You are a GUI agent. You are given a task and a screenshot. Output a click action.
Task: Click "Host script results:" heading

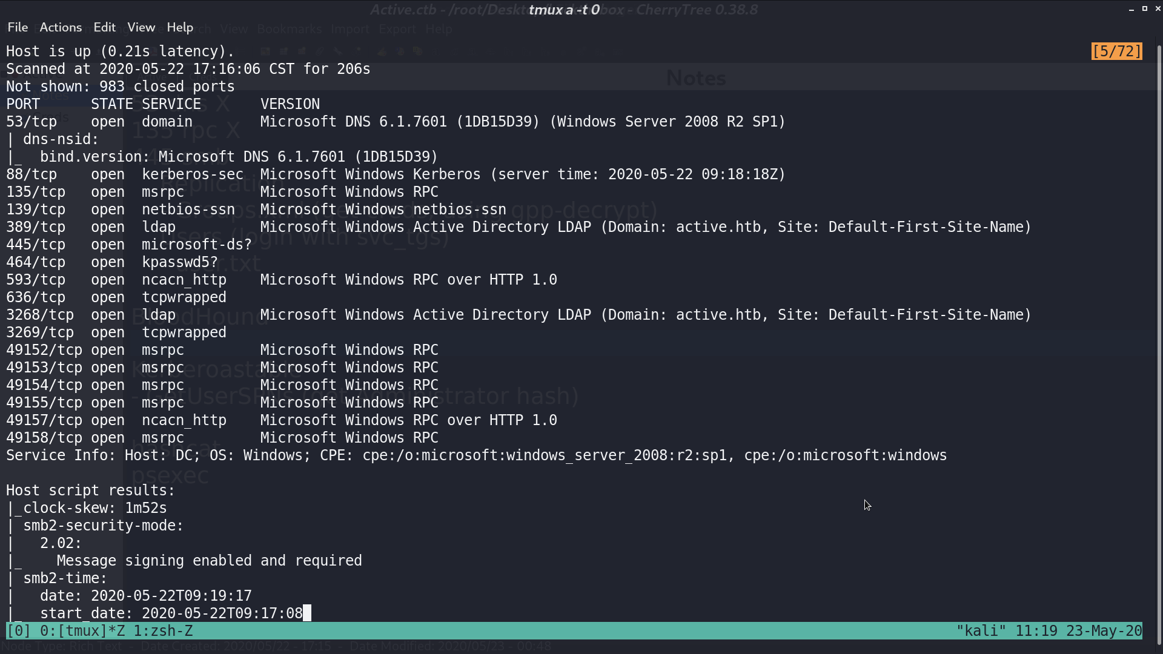pyautogui.click(x=91, y=490)
